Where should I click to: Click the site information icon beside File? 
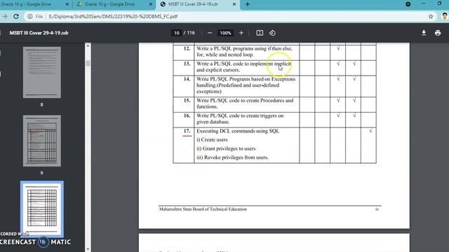29,17
